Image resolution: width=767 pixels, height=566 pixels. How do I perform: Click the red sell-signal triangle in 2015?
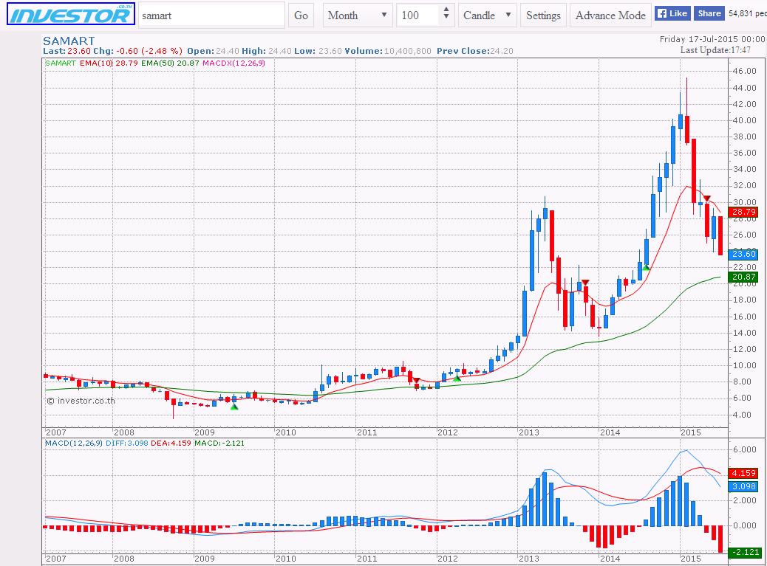[x=707, y=199]
